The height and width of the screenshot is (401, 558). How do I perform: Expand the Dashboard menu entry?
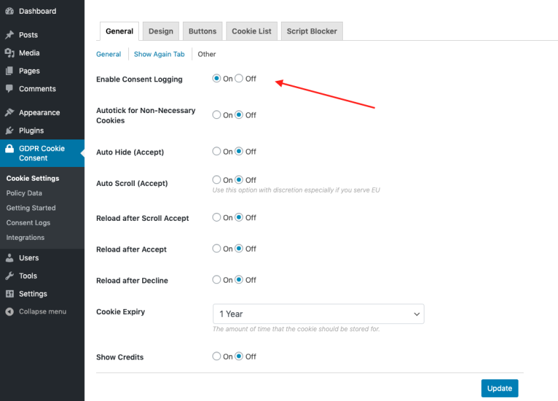11,11
